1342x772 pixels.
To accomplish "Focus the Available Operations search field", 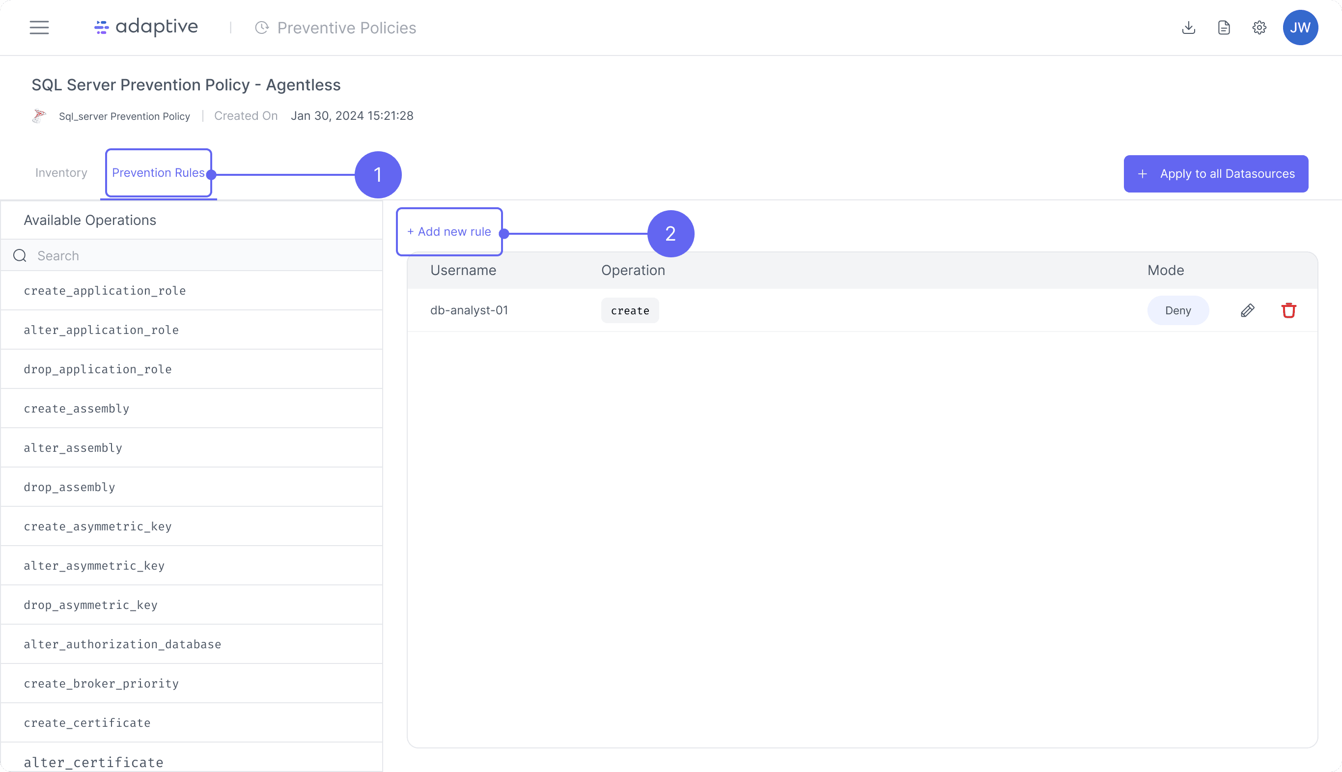I will pyautogui.click(x=192, y=255).
